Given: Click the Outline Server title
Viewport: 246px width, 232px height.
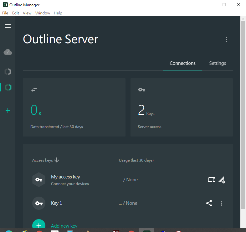Looking at the screenshot, I should pyautogui.click(x=60, y=39).
